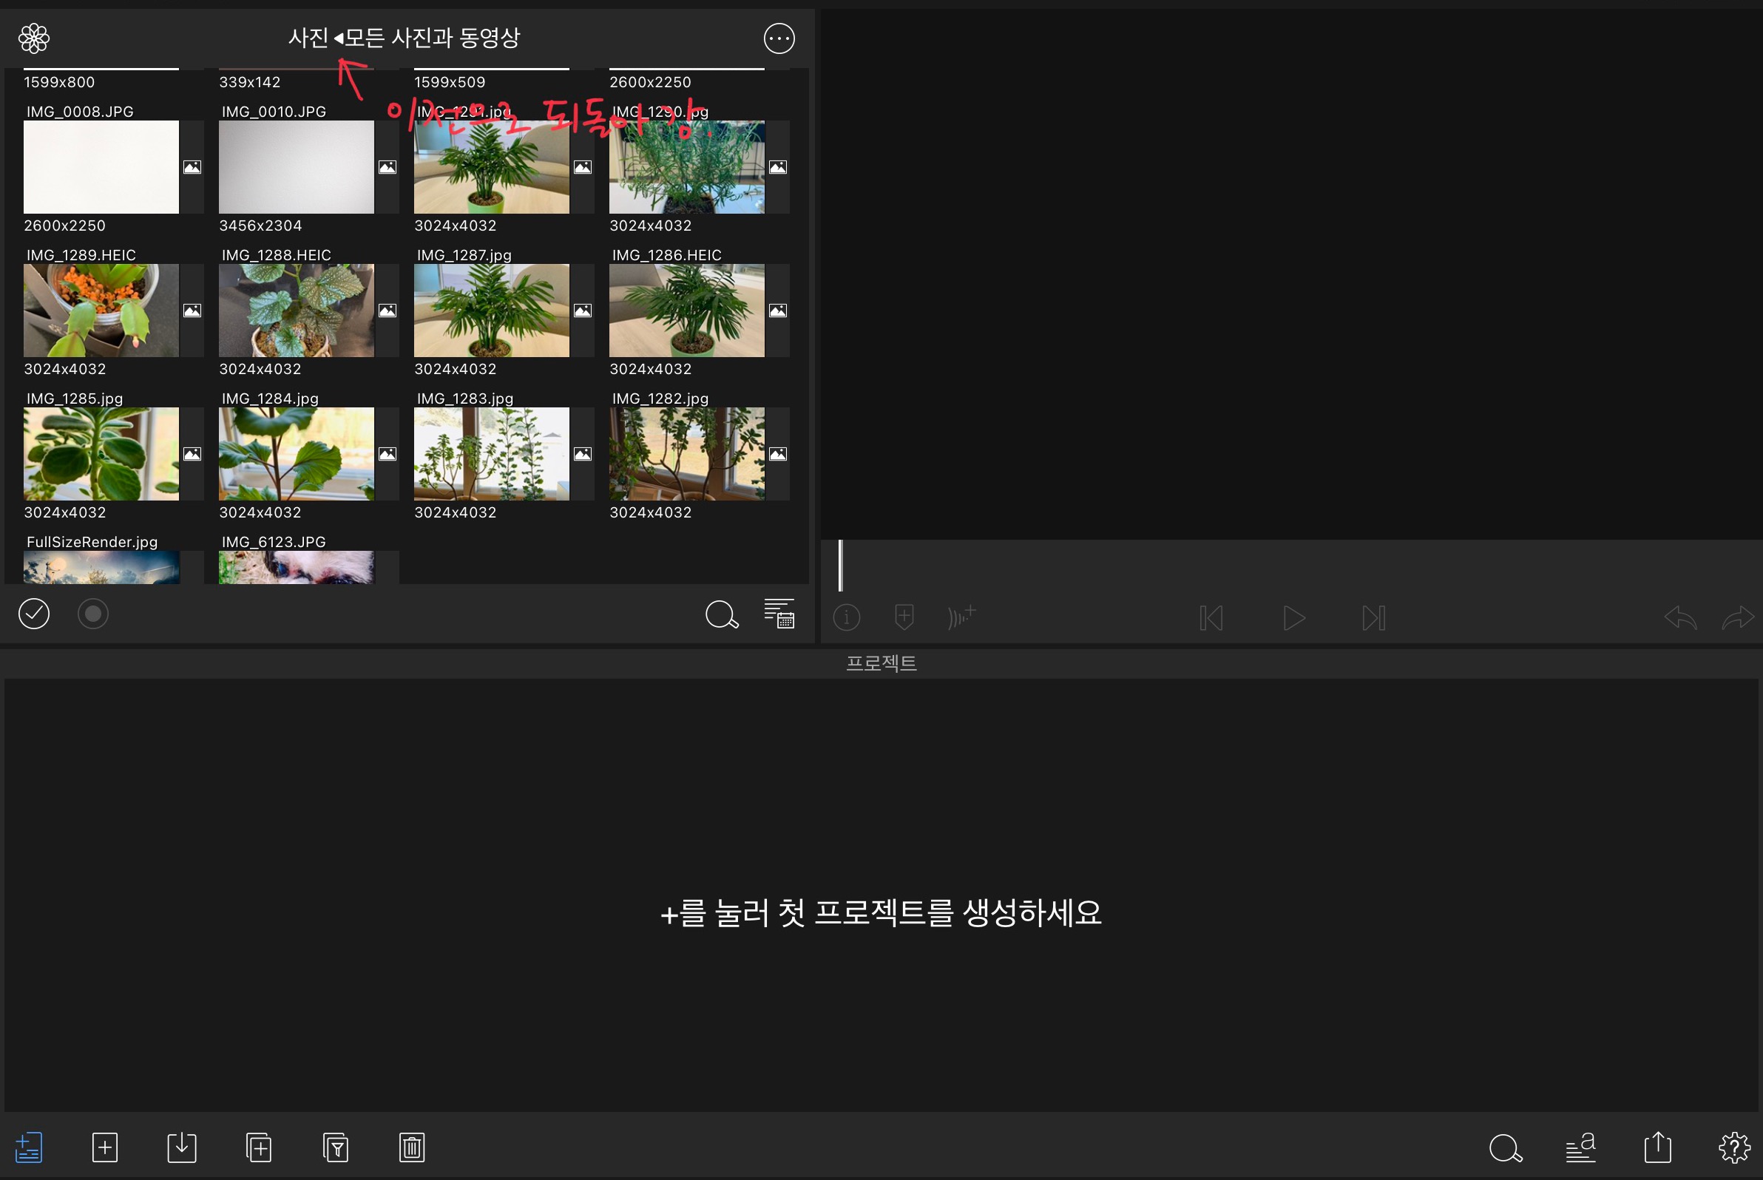Toggle multi-select checkmark in library
The height and width of the screenshot is (1180, 1763).
coord(34,614)
